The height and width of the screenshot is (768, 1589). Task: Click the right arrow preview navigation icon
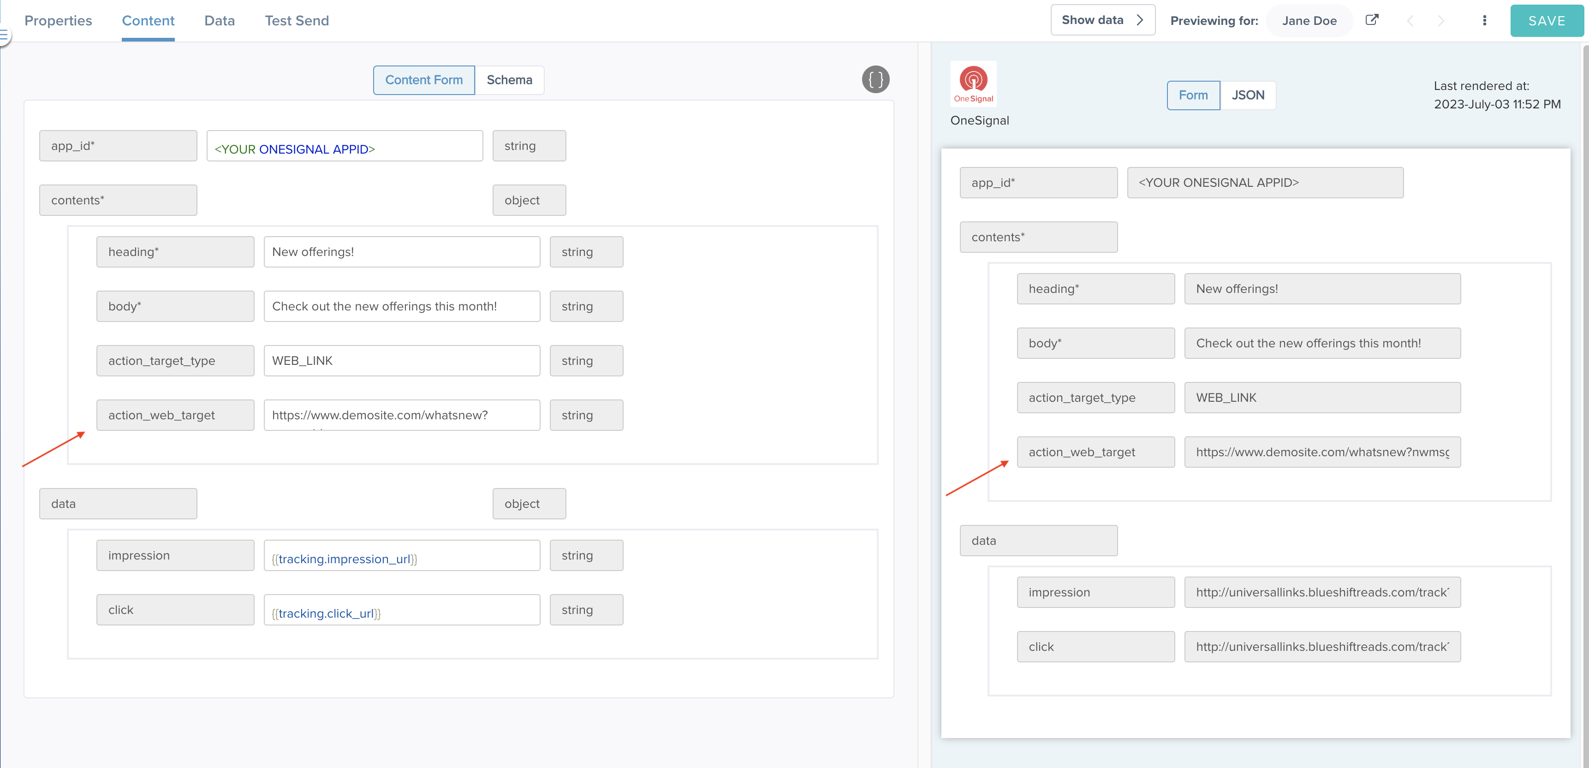pos(1441,20)
